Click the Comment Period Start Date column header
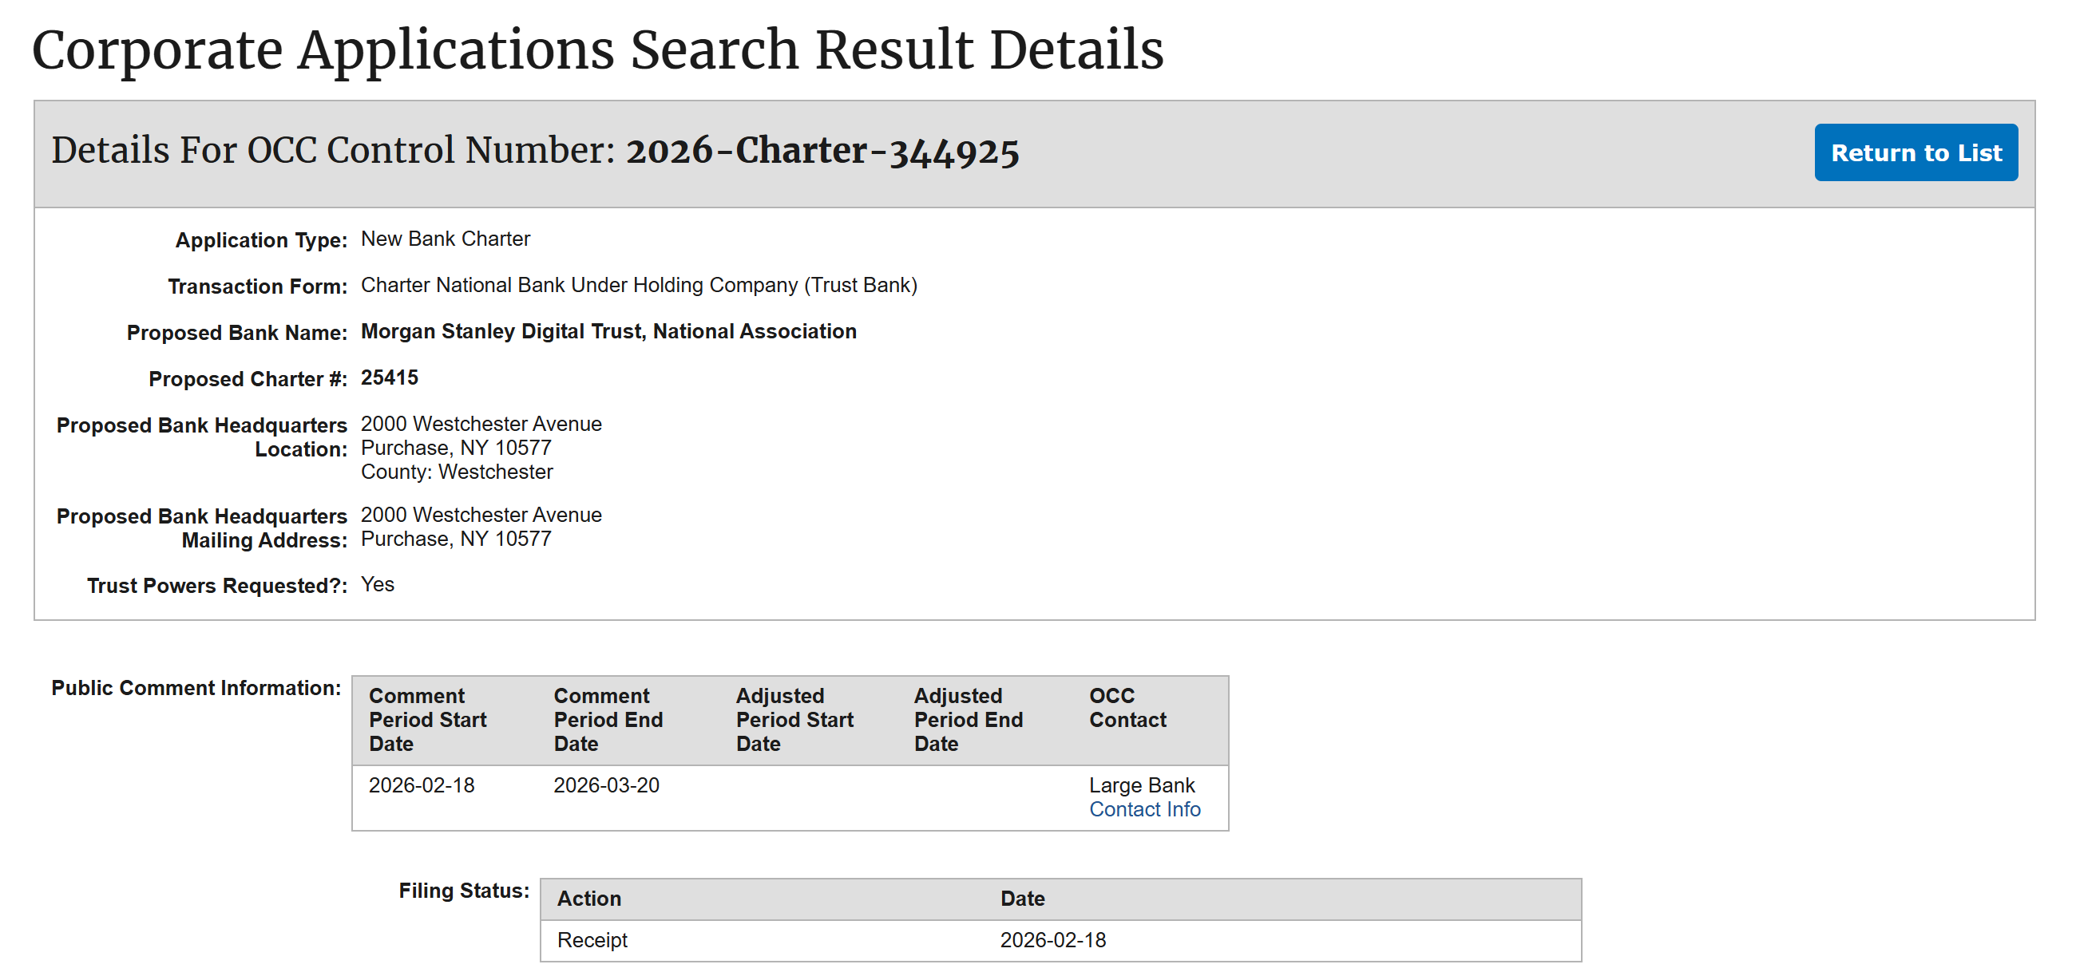 click(x=427, y=719)
